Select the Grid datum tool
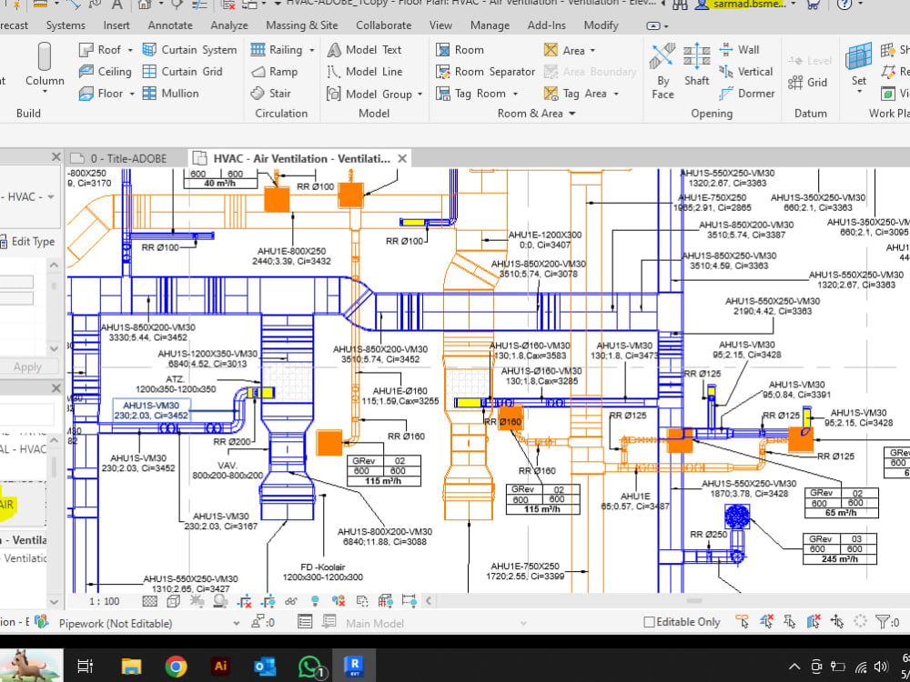Viewport: 910px width, 682px height. click(x=808, y=83)
